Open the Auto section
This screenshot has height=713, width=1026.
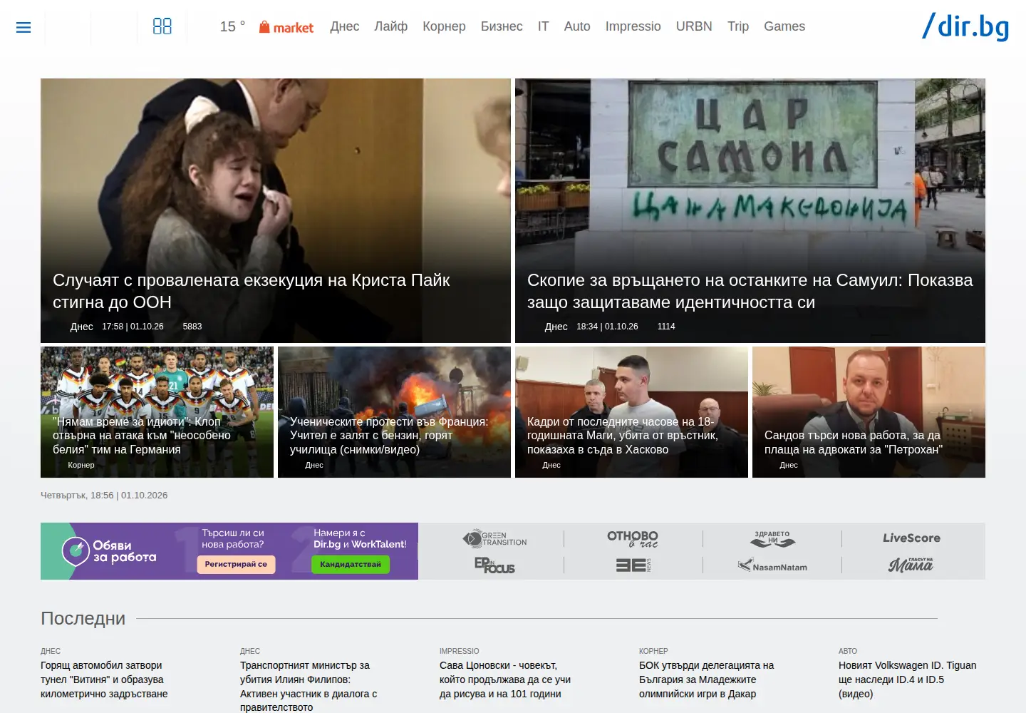(x=577, y=26)
